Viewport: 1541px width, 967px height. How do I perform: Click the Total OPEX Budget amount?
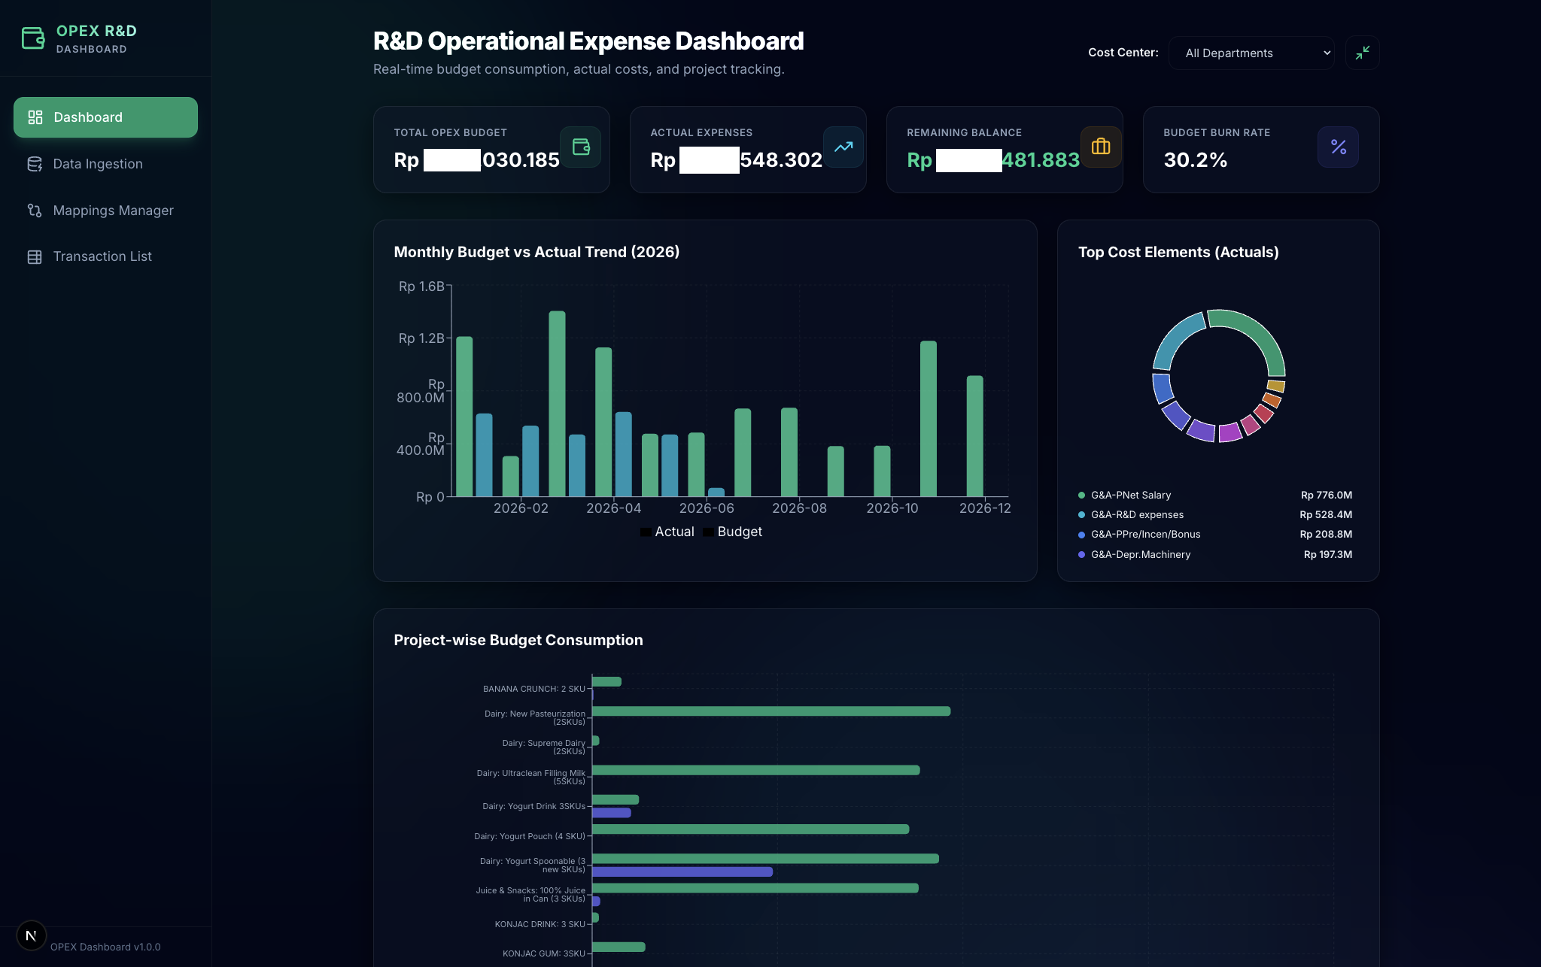click(x=476, y=159)
